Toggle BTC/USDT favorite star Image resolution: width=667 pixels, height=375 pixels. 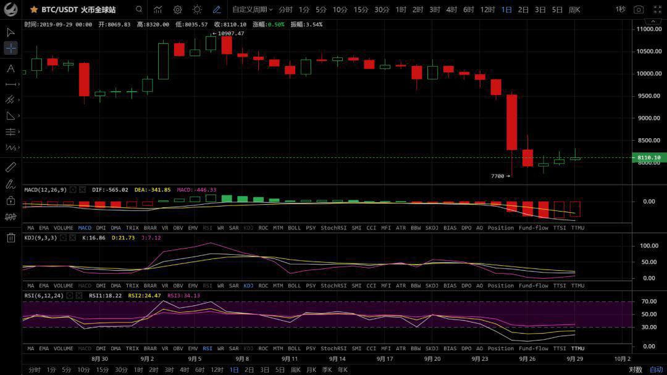coord(34,10)
